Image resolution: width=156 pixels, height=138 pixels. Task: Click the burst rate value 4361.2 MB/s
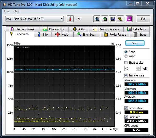pos(136,121)
